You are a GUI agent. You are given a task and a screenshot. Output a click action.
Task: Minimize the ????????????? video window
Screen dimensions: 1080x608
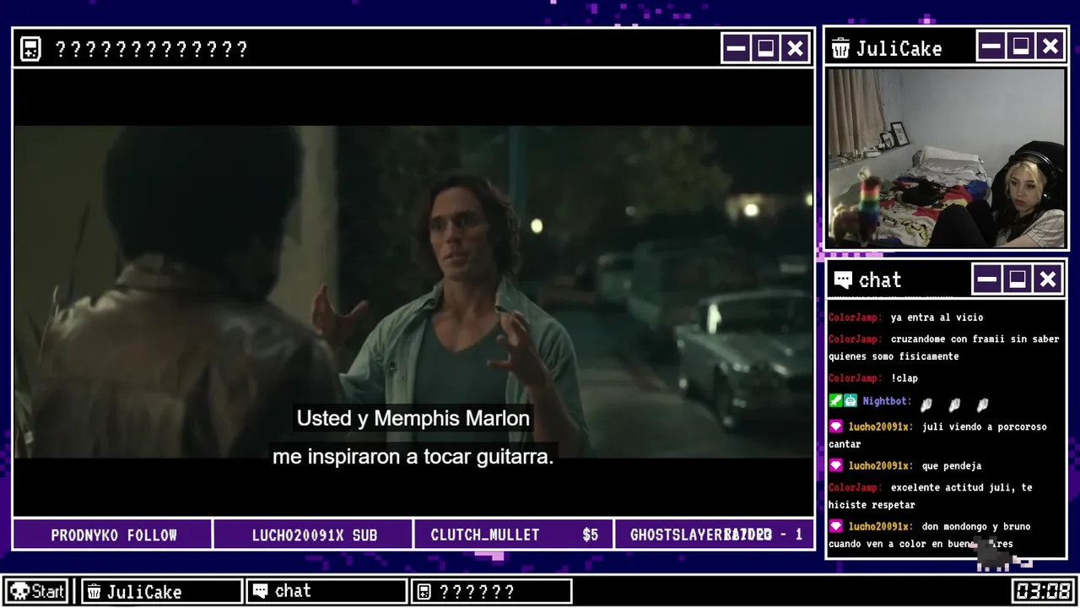[x=736, y=48]
